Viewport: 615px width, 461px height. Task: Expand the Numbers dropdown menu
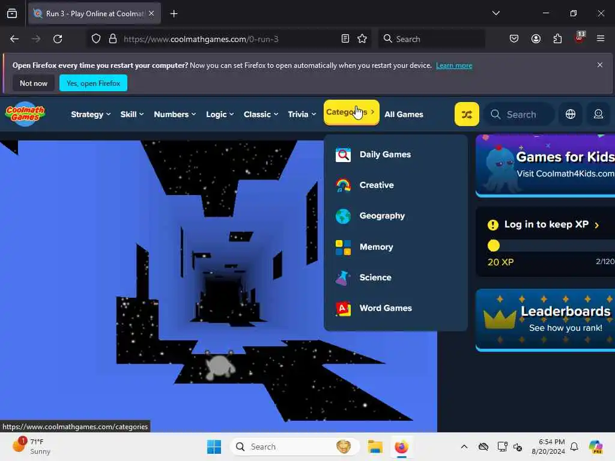[175, 115]
